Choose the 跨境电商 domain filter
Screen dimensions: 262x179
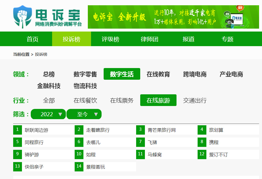click(x=195, y=74)
